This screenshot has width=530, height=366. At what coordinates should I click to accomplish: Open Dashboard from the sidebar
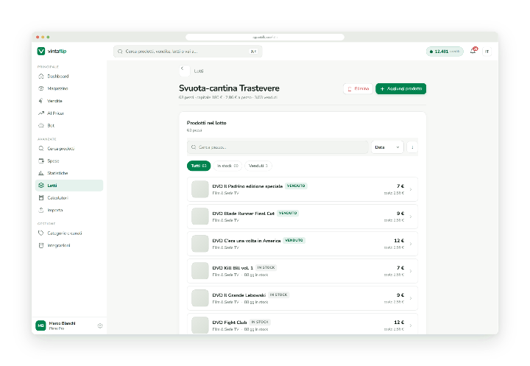[x=69, y=76]
